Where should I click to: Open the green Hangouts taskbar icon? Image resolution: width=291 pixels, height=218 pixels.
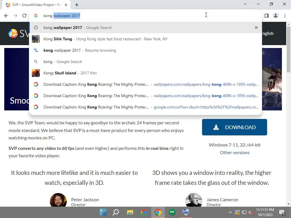[172, 212]
